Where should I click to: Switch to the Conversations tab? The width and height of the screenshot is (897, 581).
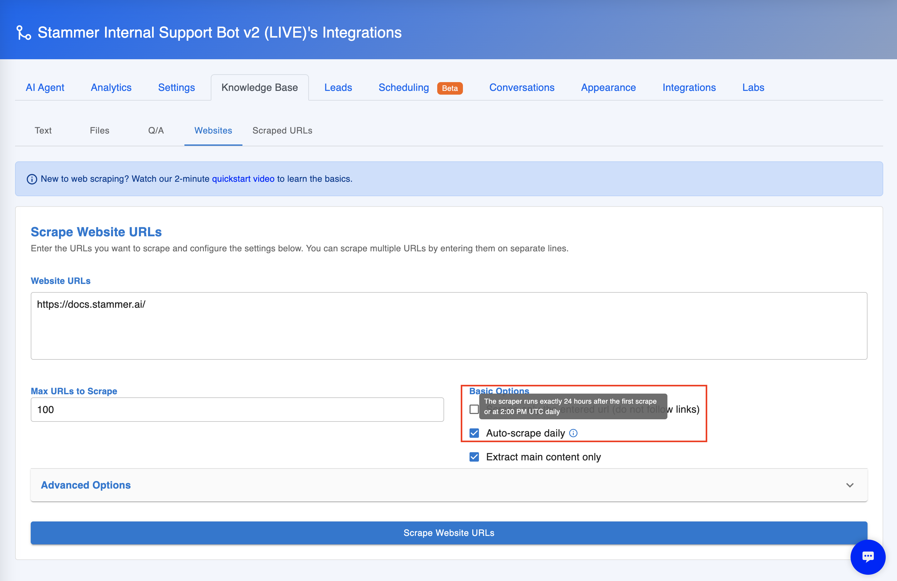click(522, 87)
